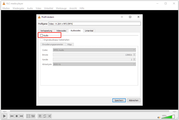Enable the Audio checkbox
The width and height of the screenshot is (179, 120).
point(41,36)
